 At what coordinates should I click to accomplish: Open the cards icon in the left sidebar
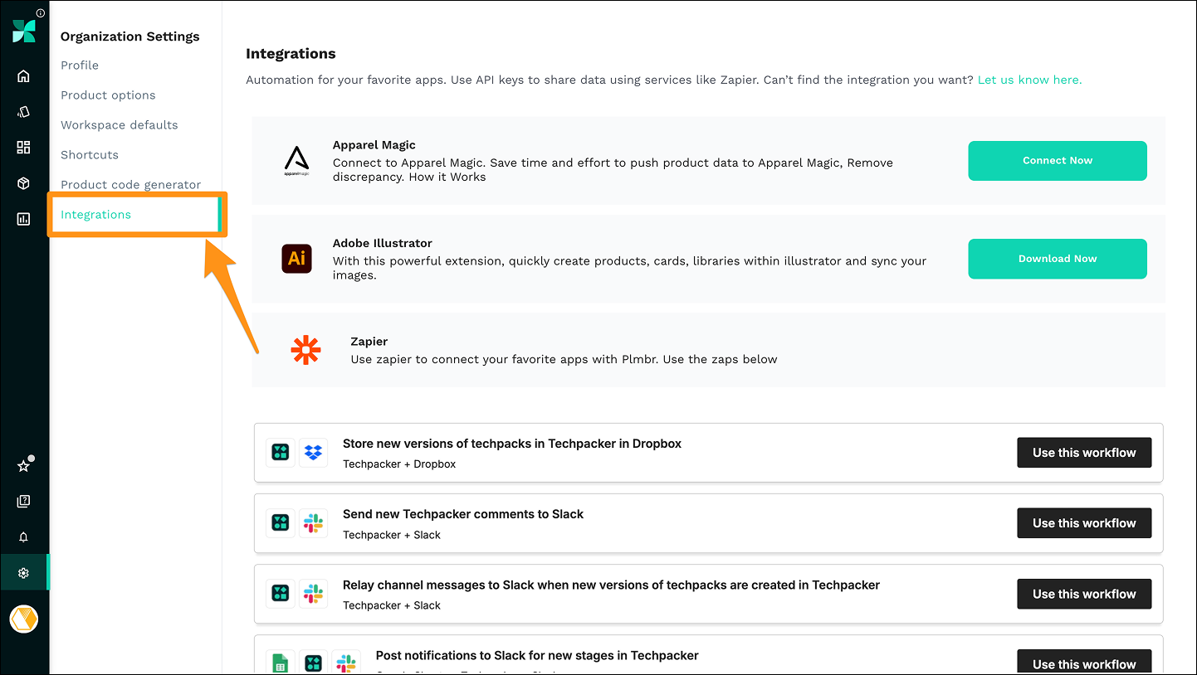click(x=23, y=112)
